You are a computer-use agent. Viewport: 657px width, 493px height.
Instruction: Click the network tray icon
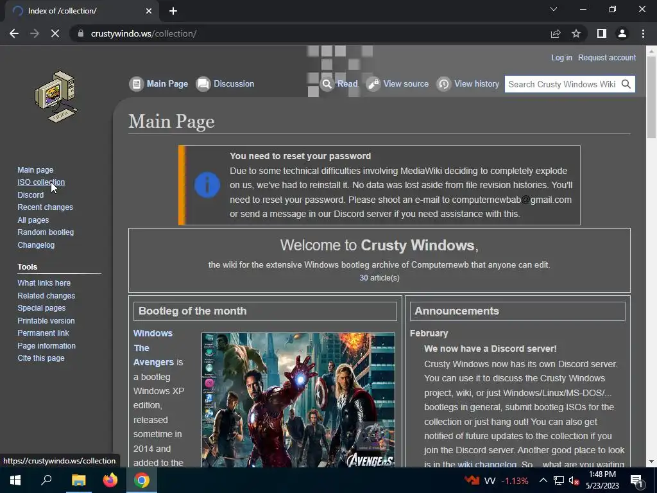pos(559,480)
